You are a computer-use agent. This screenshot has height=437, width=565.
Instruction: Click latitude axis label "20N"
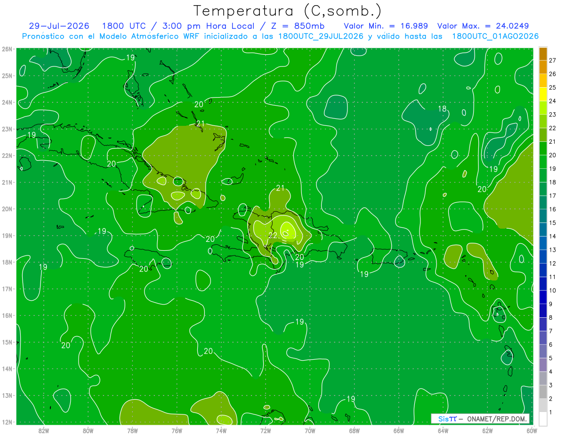pos(7,209)
